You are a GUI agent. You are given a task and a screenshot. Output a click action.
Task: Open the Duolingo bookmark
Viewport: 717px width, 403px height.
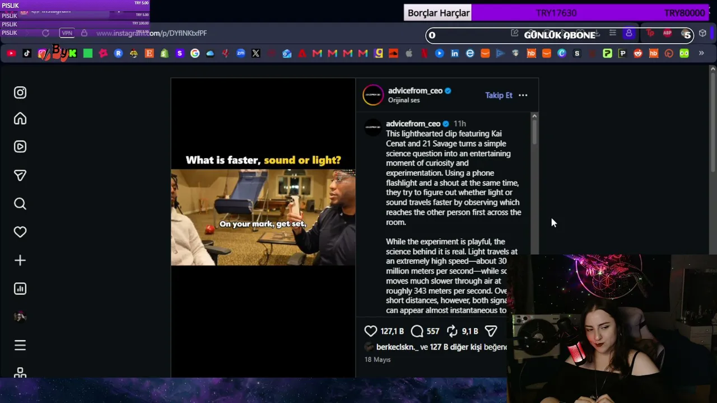[684, 53]
